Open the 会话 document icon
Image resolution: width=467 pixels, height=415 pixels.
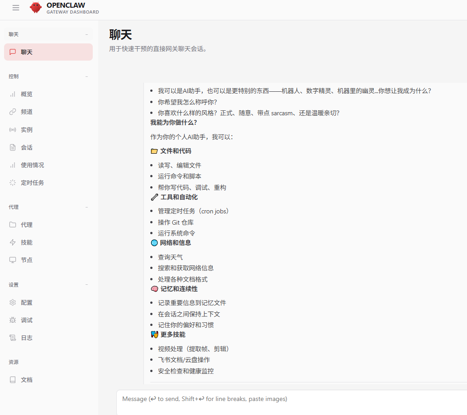coord(13,147)
